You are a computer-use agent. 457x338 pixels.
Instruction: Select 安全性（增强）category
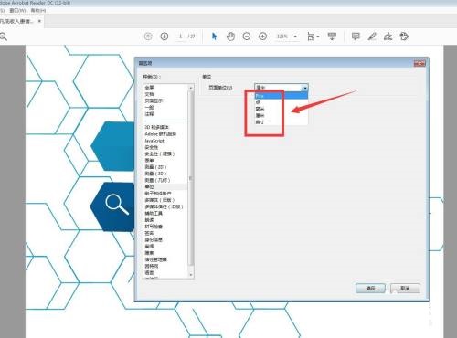160,153
